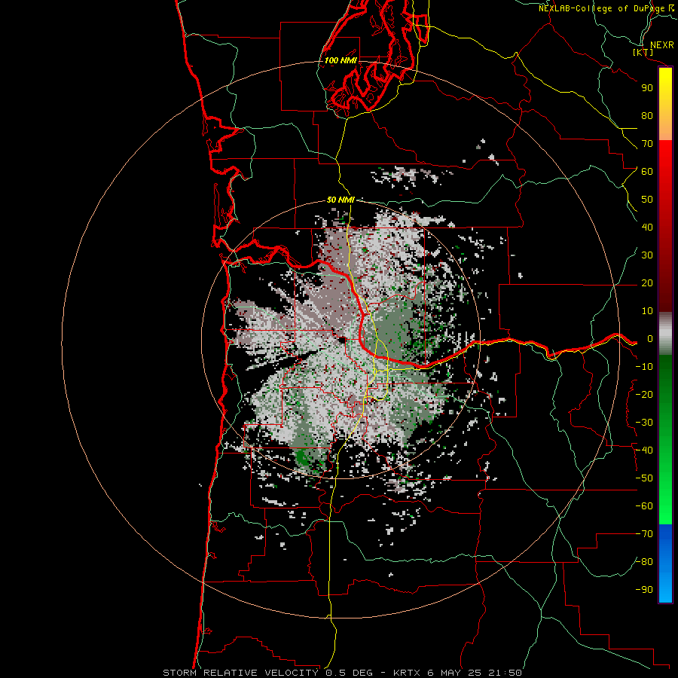Viewport: 678px width, 678px height.
Task: Click the positive 40 scale label
Action: 647,228
